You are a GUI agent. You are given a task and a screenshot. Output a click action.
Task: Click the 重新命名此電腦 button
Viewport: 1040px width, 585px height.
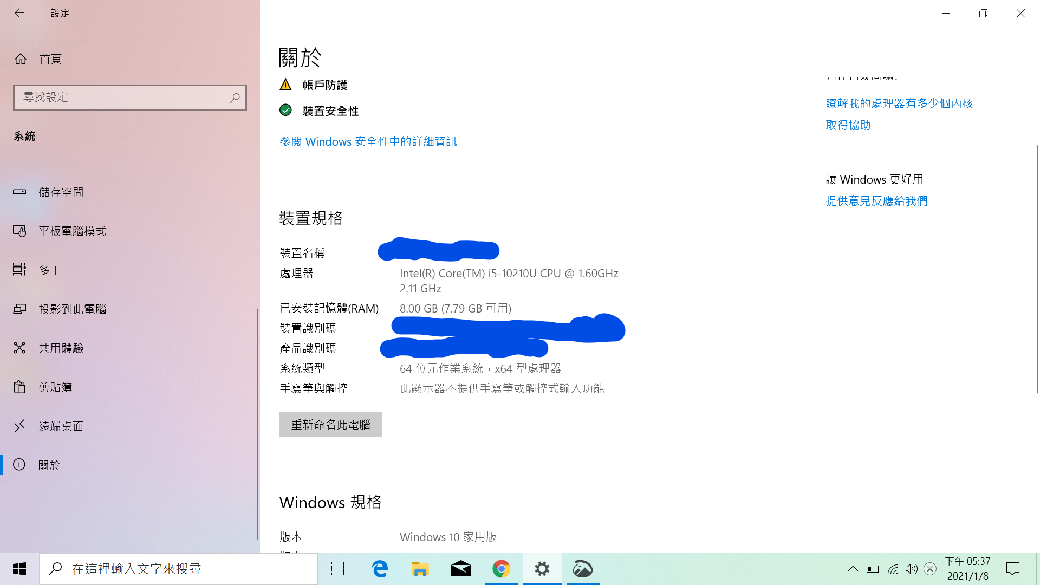pos(330,424)
